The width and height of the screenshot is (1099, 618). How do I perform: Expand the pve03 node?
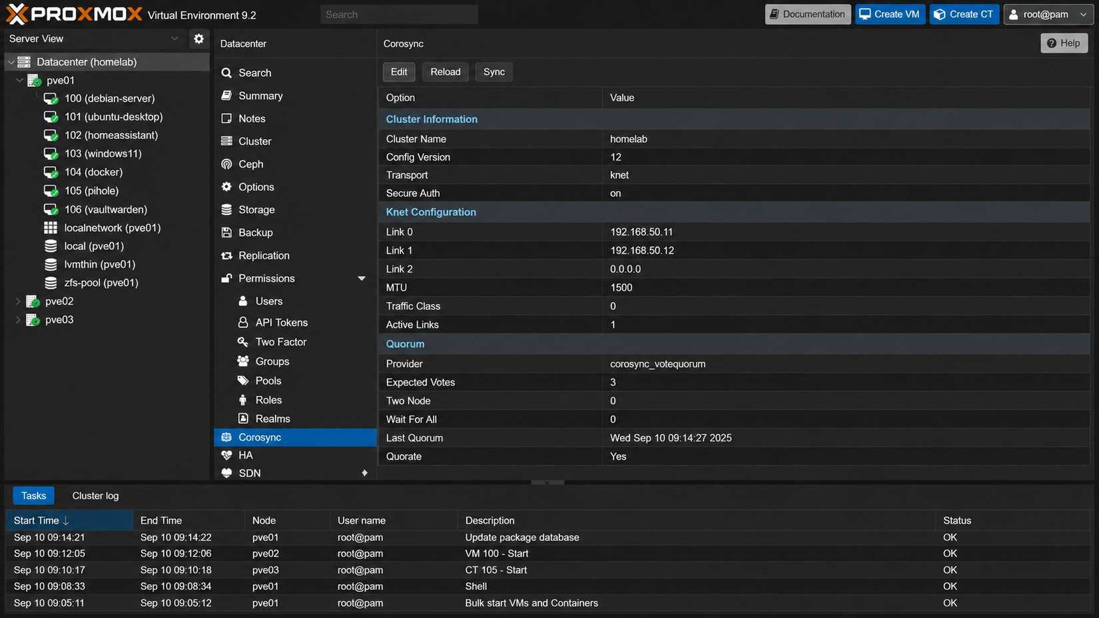(18, 320)
